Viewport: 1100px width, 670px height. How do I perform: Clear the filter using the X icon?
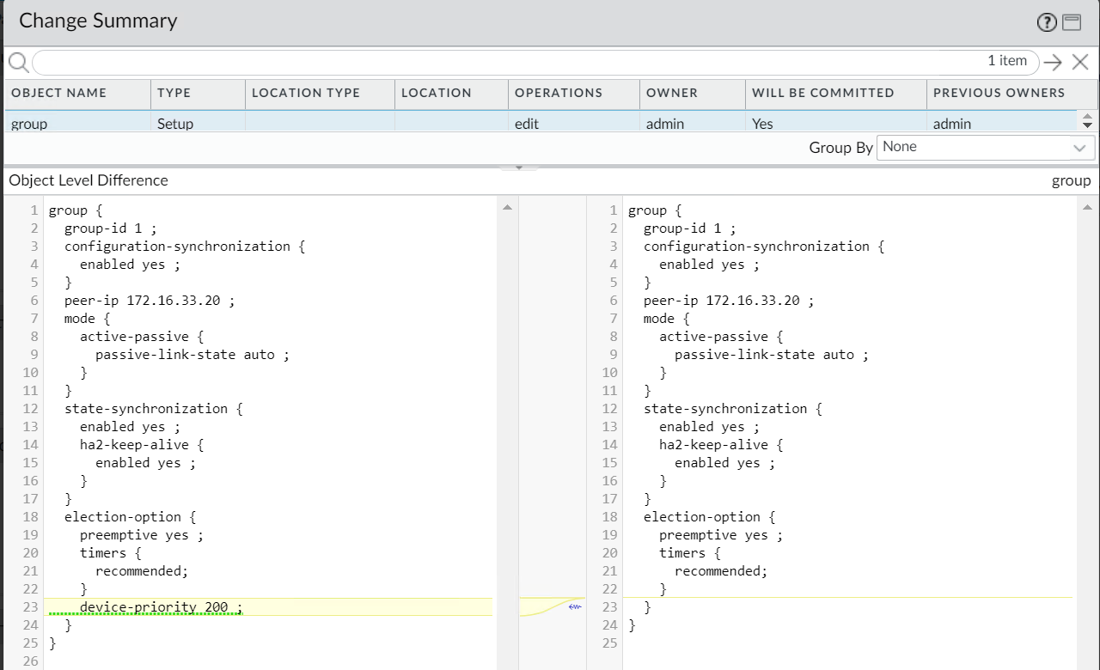tap(1080, 62)
